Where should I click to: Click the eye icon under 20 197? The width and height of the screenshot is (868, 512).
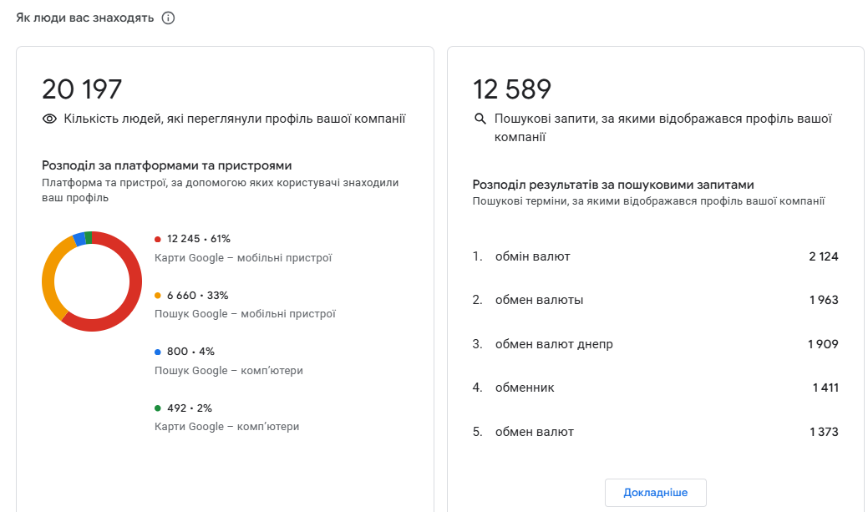click(x=49, y=119)
